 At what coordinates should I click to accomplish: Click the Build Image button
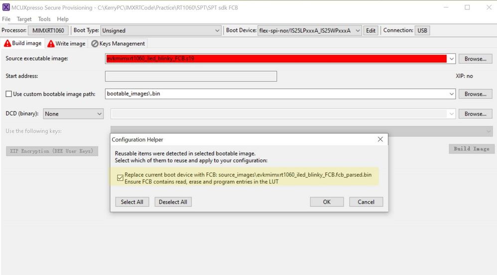pyautogui.click(x=471, y=149)
